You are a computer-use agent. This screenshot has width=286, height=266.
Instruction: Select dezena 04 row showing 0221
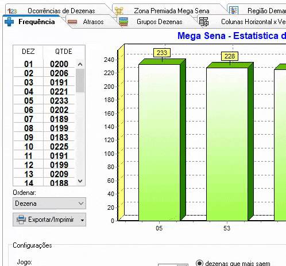point(44,91)
